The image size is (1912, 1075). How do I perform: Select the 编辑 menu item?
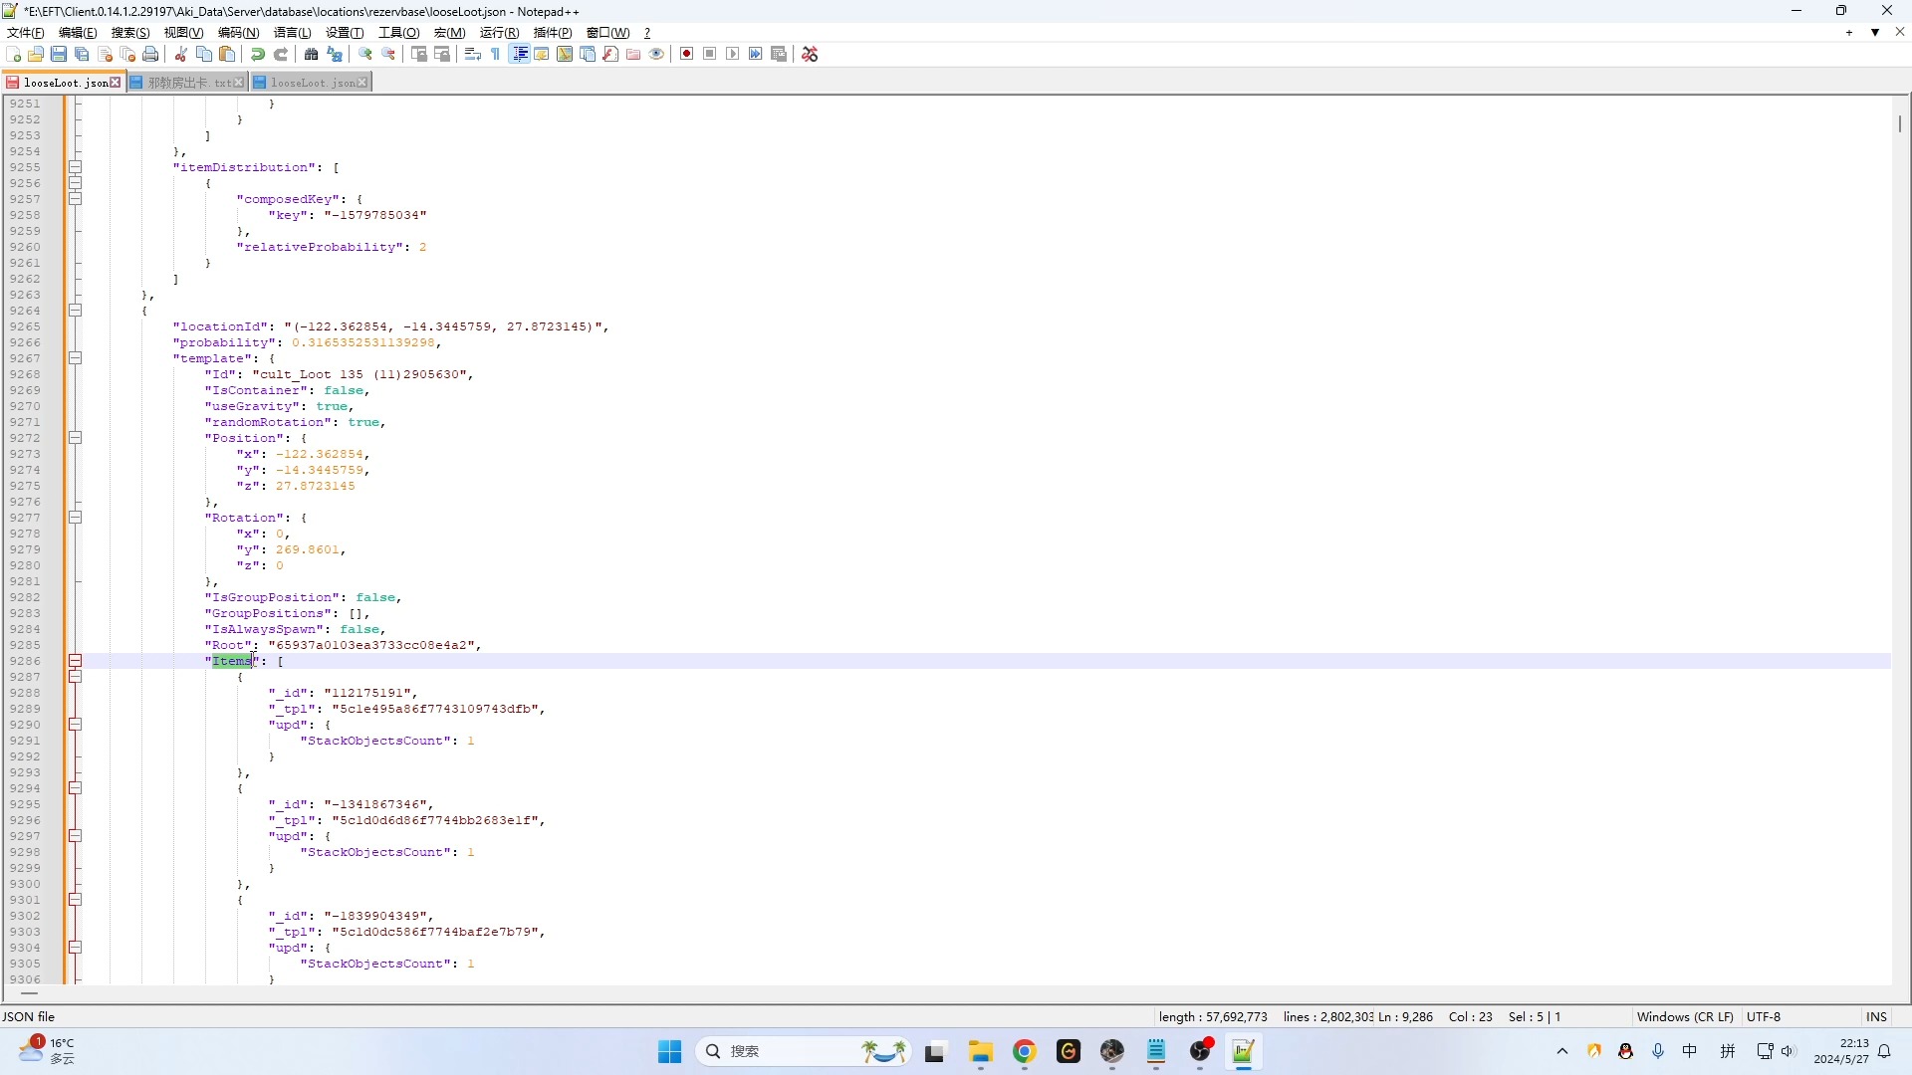[x=74, y=32]
